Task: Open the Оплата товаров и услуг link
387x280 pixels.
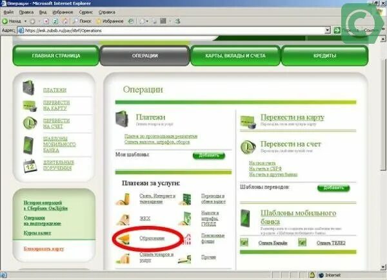Action: 157,257
